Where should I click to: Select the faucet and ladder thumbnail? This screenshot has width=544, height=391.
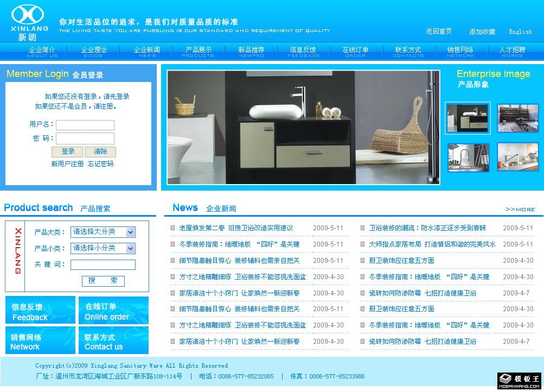coord(469,157)
